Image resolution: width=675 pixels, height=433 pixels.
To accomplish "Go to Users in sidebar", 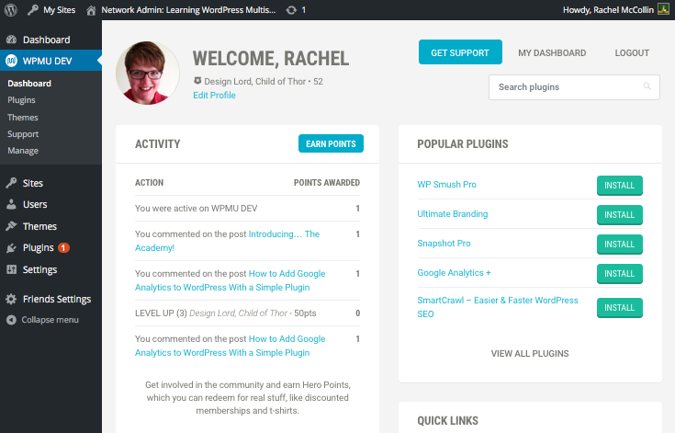I will tap(35, 204).
